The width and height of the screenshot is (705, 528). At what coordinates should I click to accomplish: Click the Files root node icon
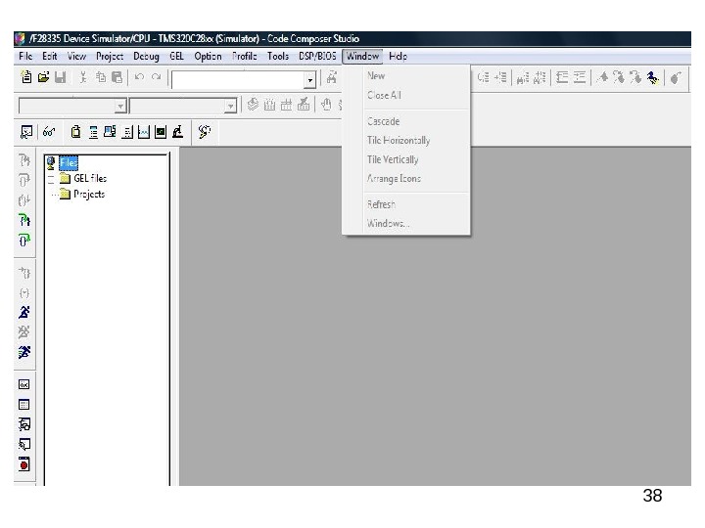(x=51, y=163)
